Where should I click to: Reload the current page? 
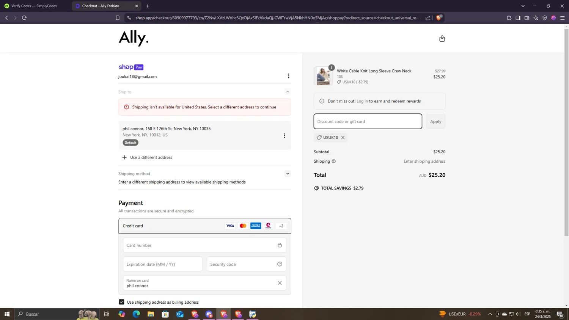[x=24, y=18]
